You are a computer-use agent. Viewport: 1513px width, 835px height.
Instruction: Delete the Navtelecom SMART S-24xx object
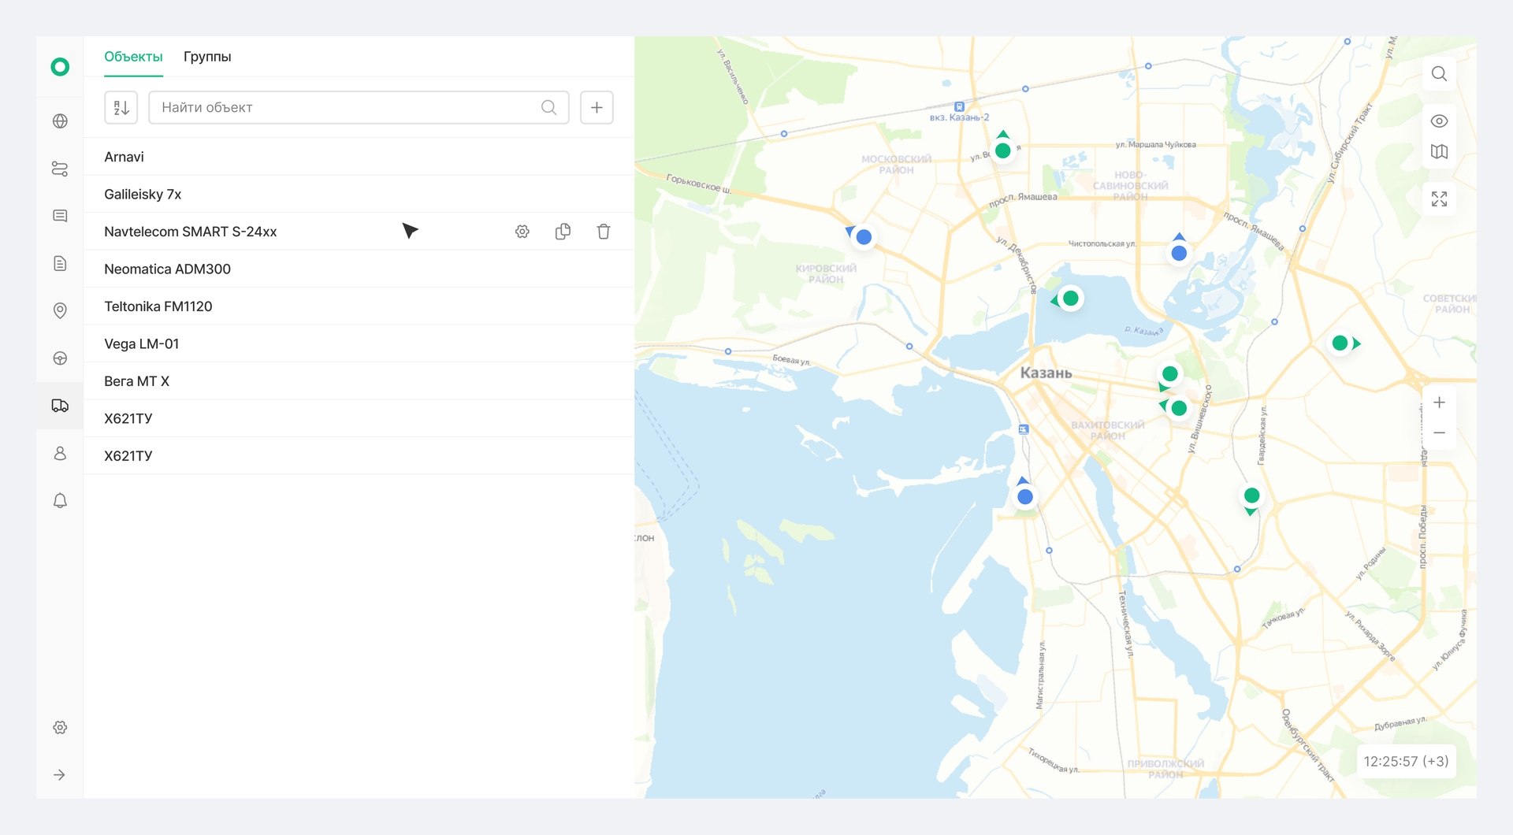[604, 232]
